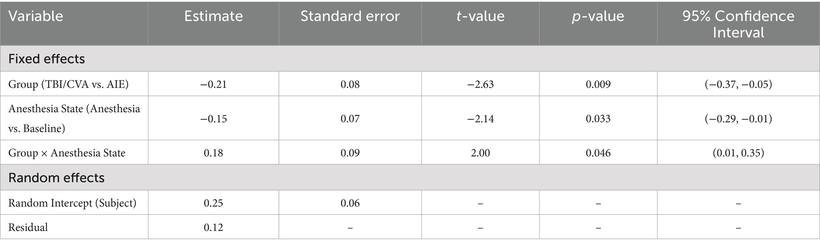Select the estimate value −0.21

tap(213, 84)
